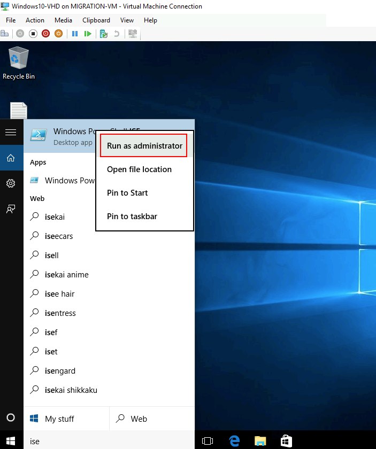Click the Ctrl+Alt+Delete toolbar icon
Viewport: 376px width, 449px height.
[5, 34]
